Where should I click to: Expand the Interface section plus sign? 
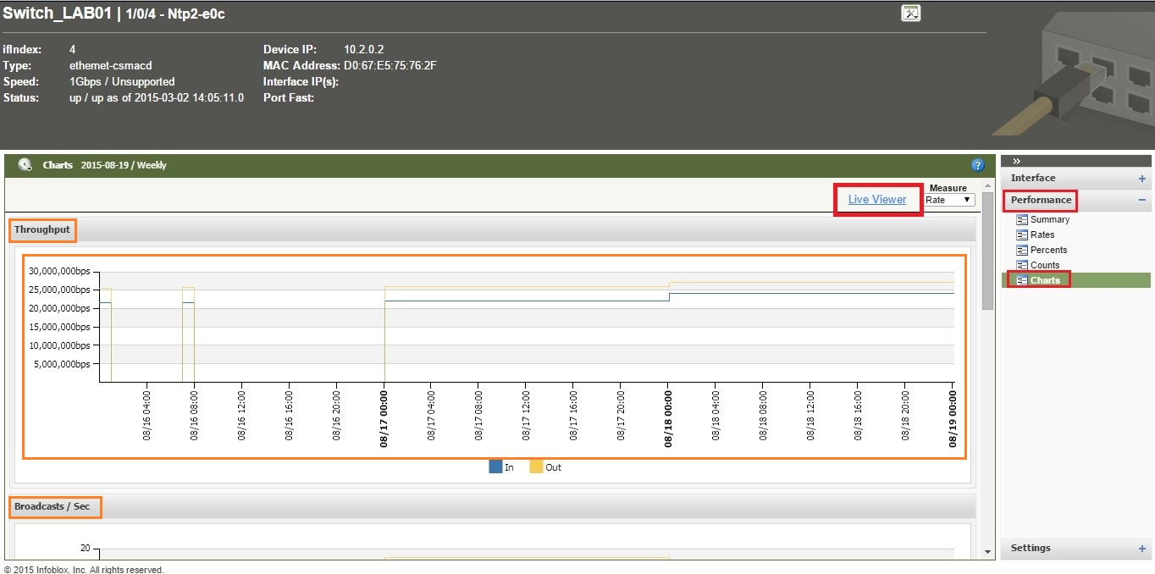[1141, 179]
